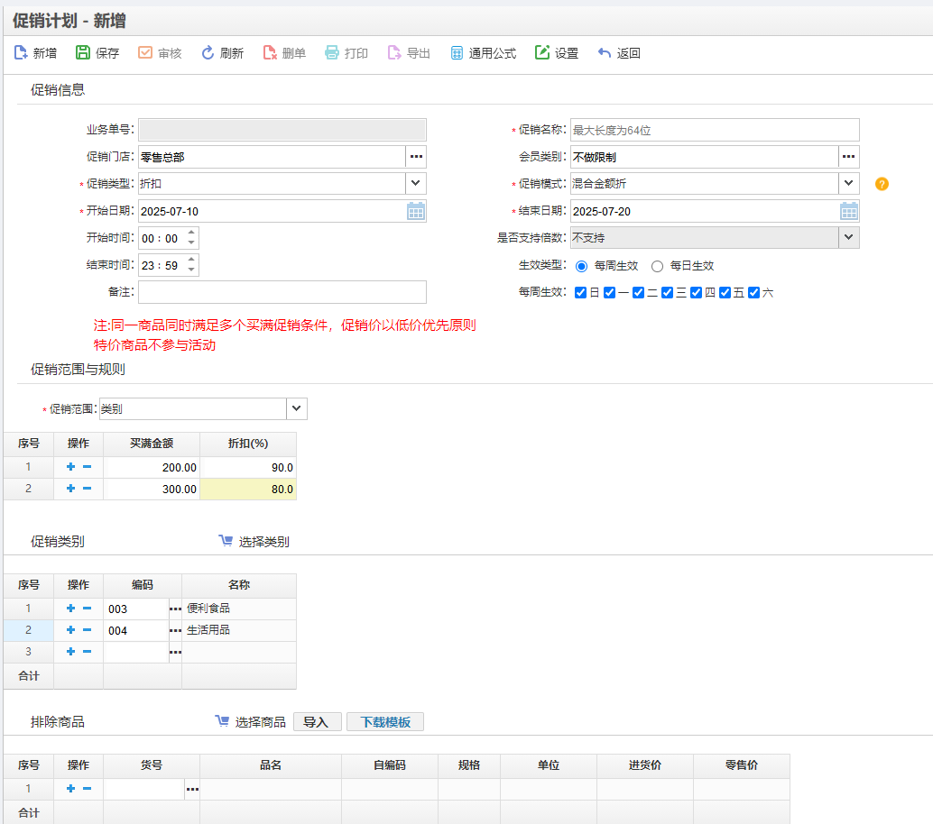Click the 新增 toolbar icon
This screenshot has width=933, height=824.
(21, 53)
